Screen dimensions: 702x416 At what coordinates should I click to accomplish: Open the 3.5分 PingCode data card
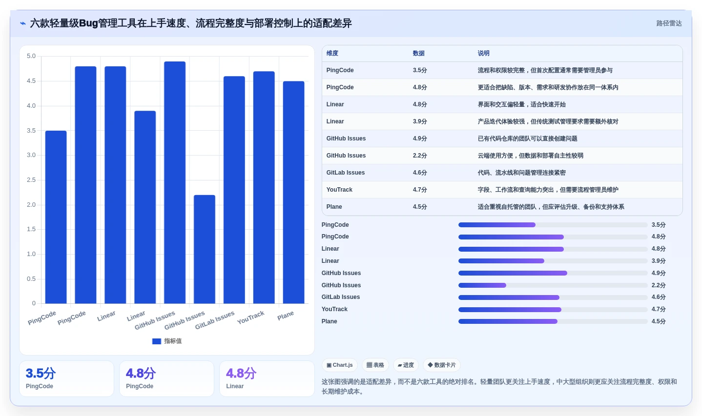tap(66, 379)
